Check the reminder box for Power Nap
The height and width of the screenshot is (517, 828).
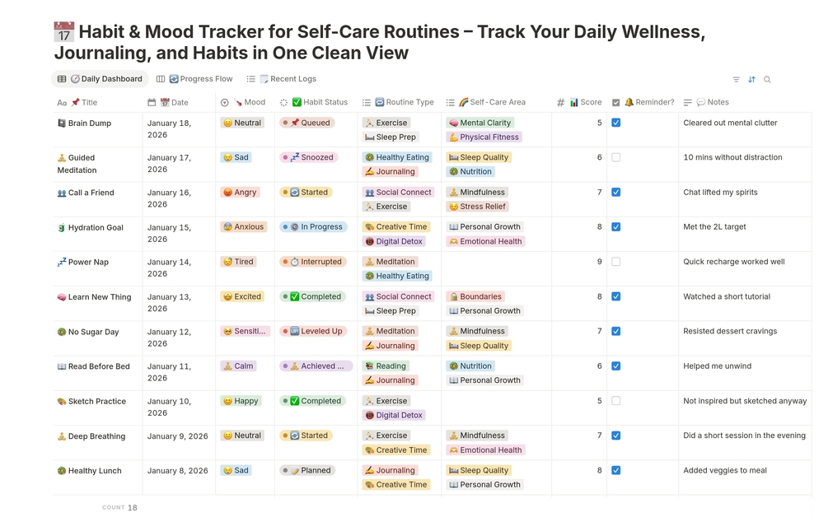click(x=616, y=262)
